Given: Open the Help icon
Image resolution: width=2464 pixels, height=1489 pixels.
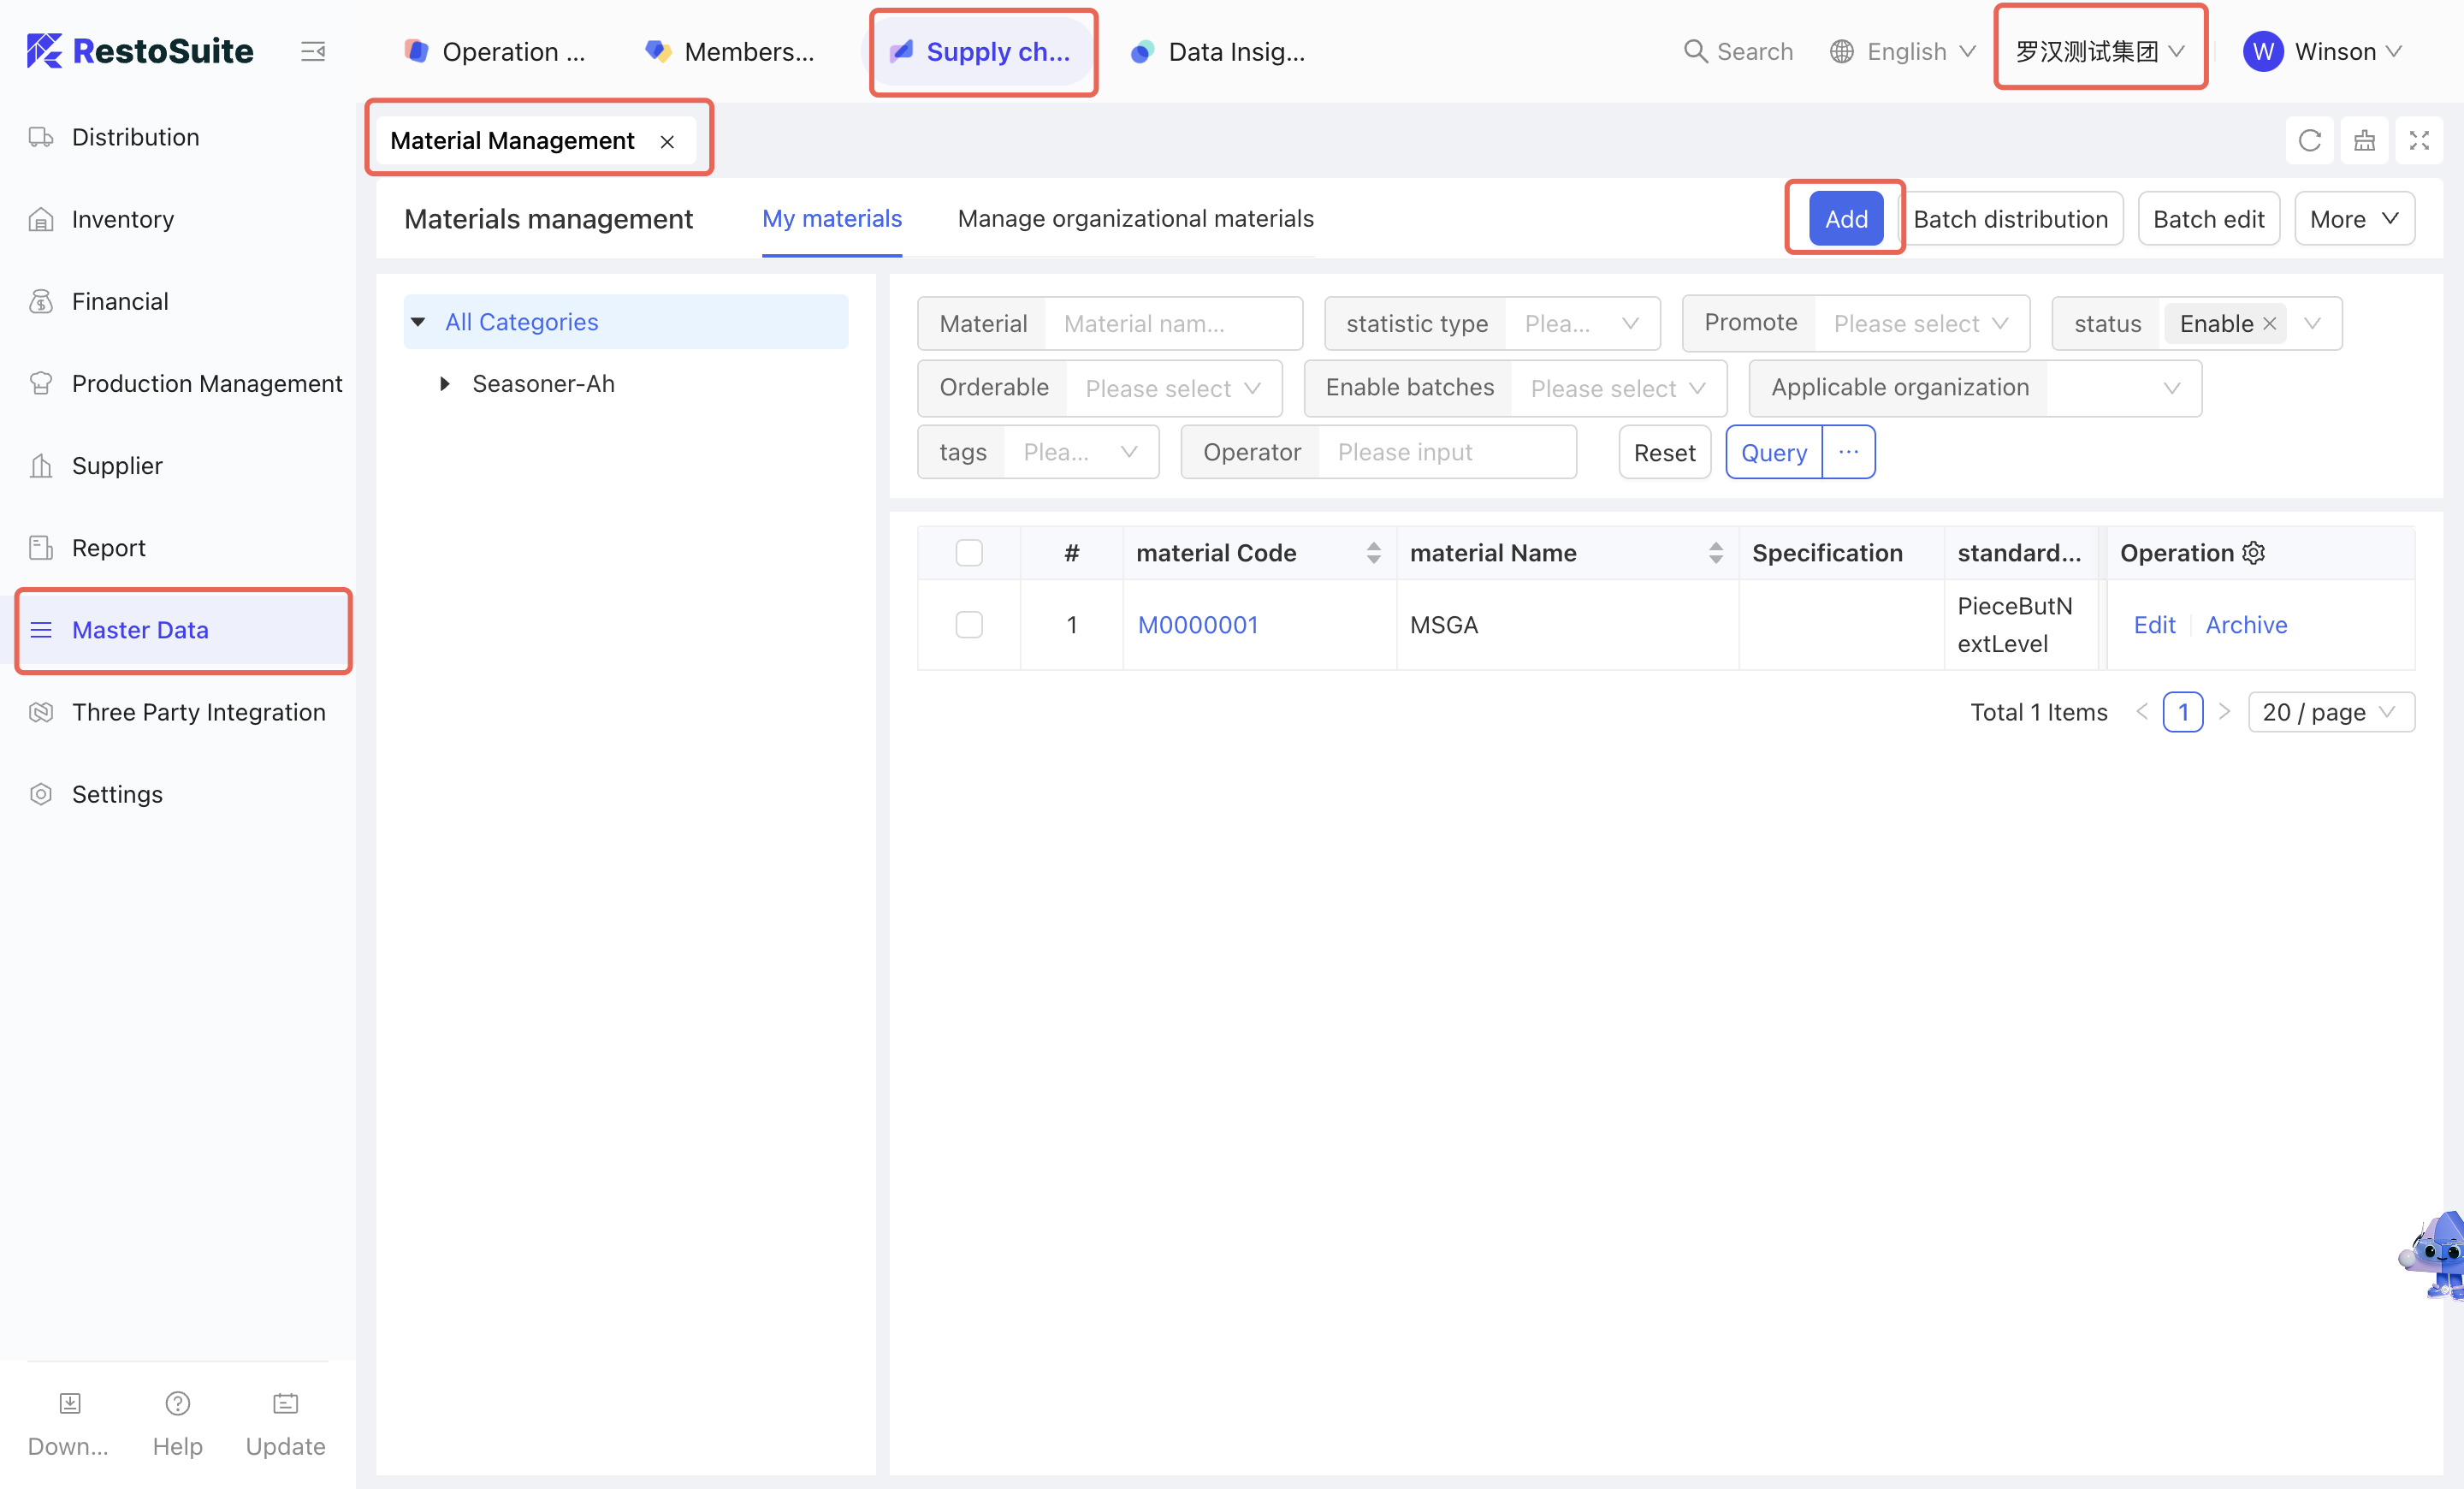Looking at the screenshot, I should point(177,1404).
